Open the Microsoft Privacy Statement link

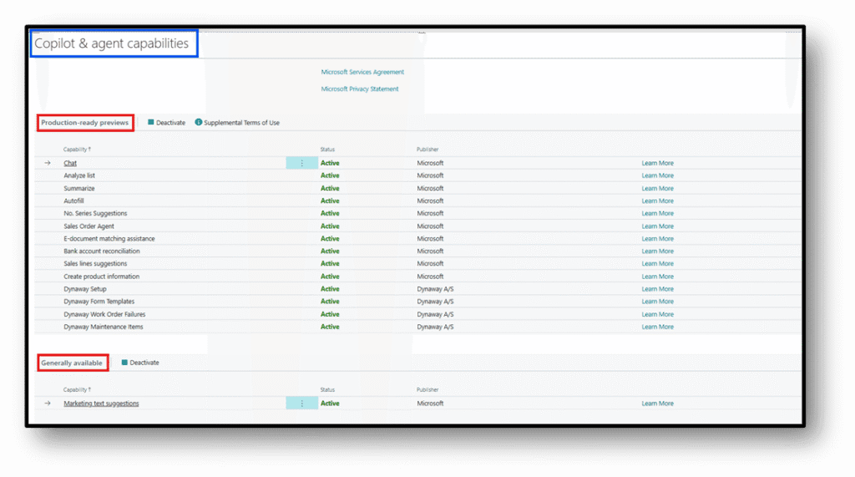click(x=360, y=89)
